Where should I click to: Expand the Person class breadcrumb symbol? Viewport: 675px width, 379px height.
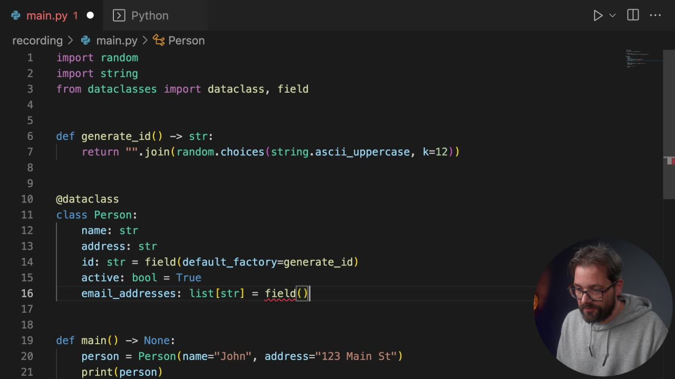(x=186, y=41)
